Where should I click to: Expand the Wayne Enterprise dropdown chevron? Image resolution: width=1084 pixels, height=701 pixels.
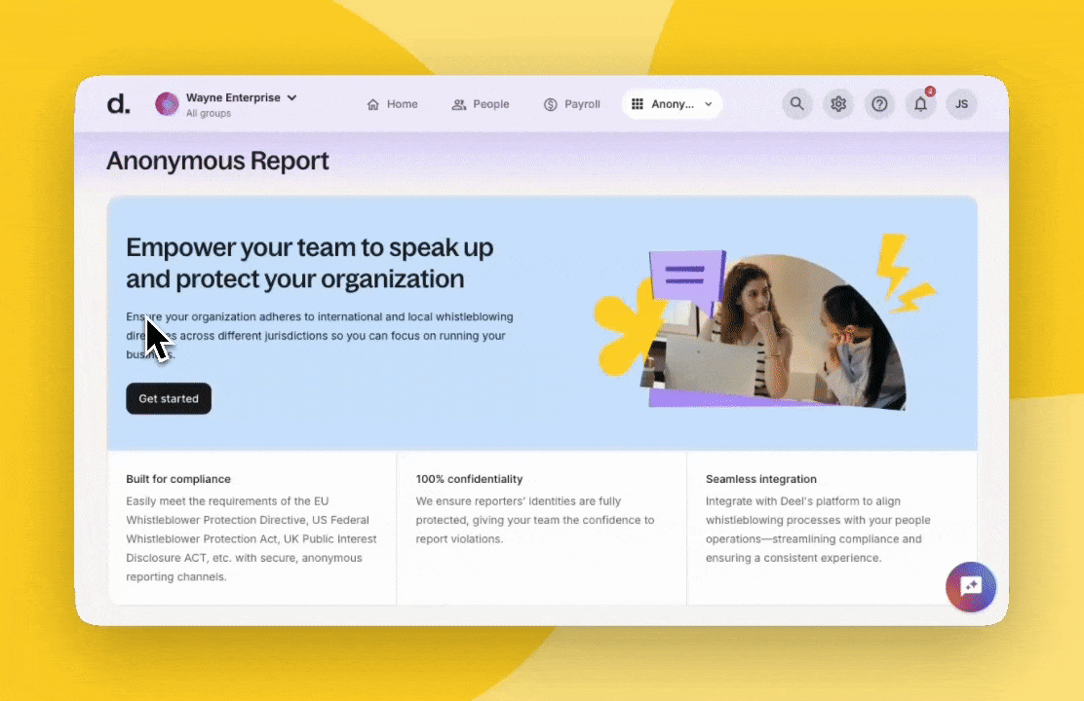291,97
